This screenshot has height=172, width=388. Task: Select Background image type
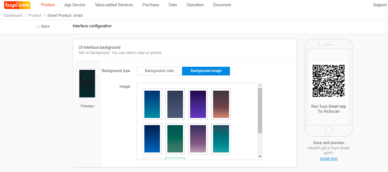click(206, 71)
